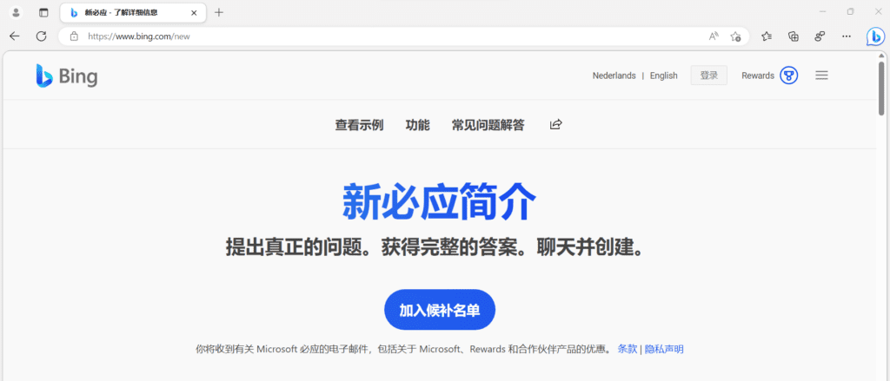Click the 新必应简介 heading
This screenshot has height=381, width=890.
click(x=439, y=202)
